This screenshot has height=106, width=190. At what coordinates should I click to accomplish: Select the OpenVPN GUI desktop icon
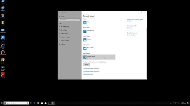point(3,53)
